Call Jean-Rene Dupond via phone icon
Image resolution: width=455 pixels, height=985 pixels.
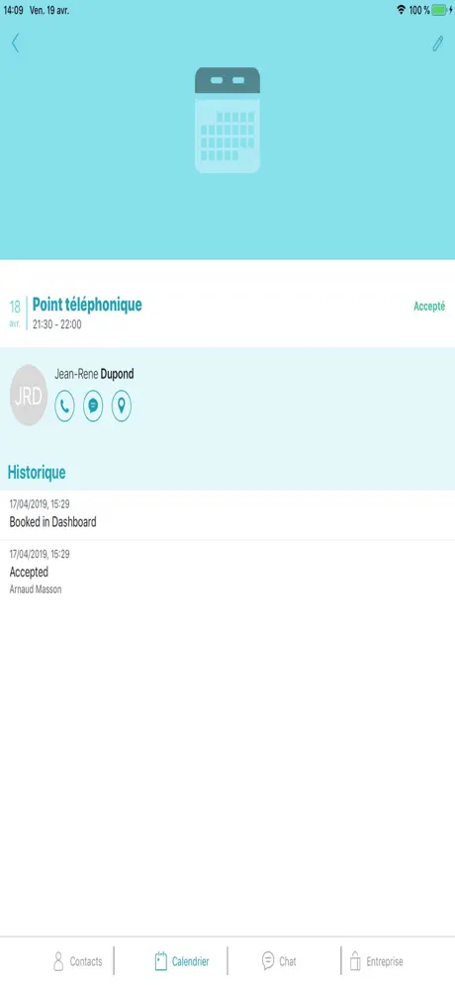pyautogui.click(x=64, y=405)
